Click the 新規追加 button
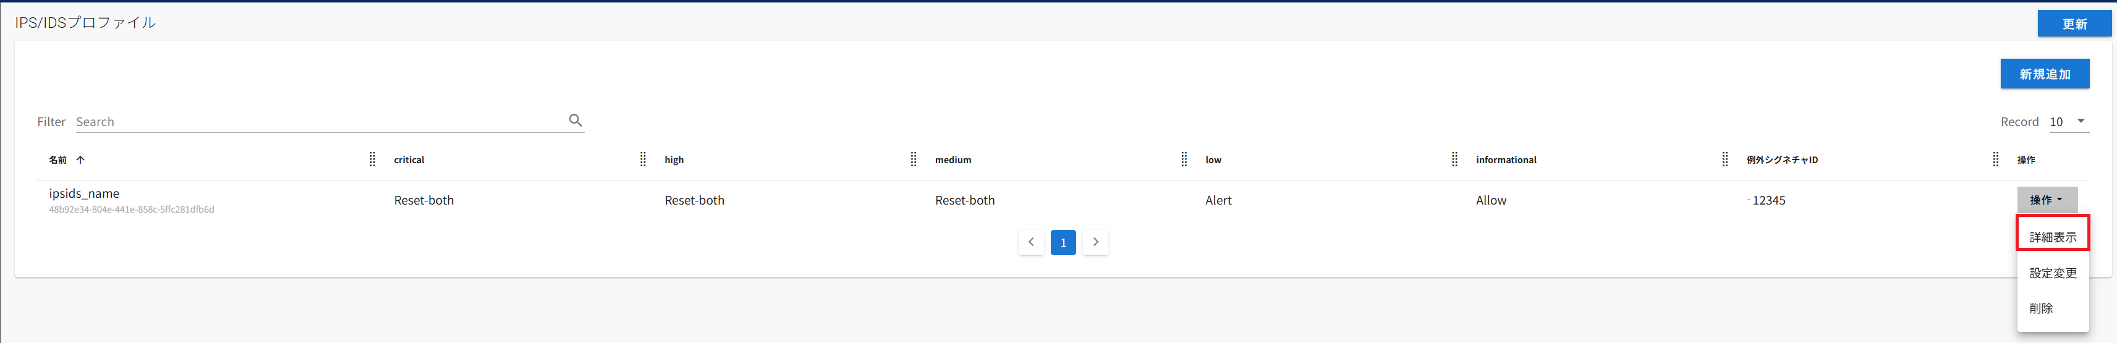This screenshot has height=343, width=2117. click(x=2044, y=74)
